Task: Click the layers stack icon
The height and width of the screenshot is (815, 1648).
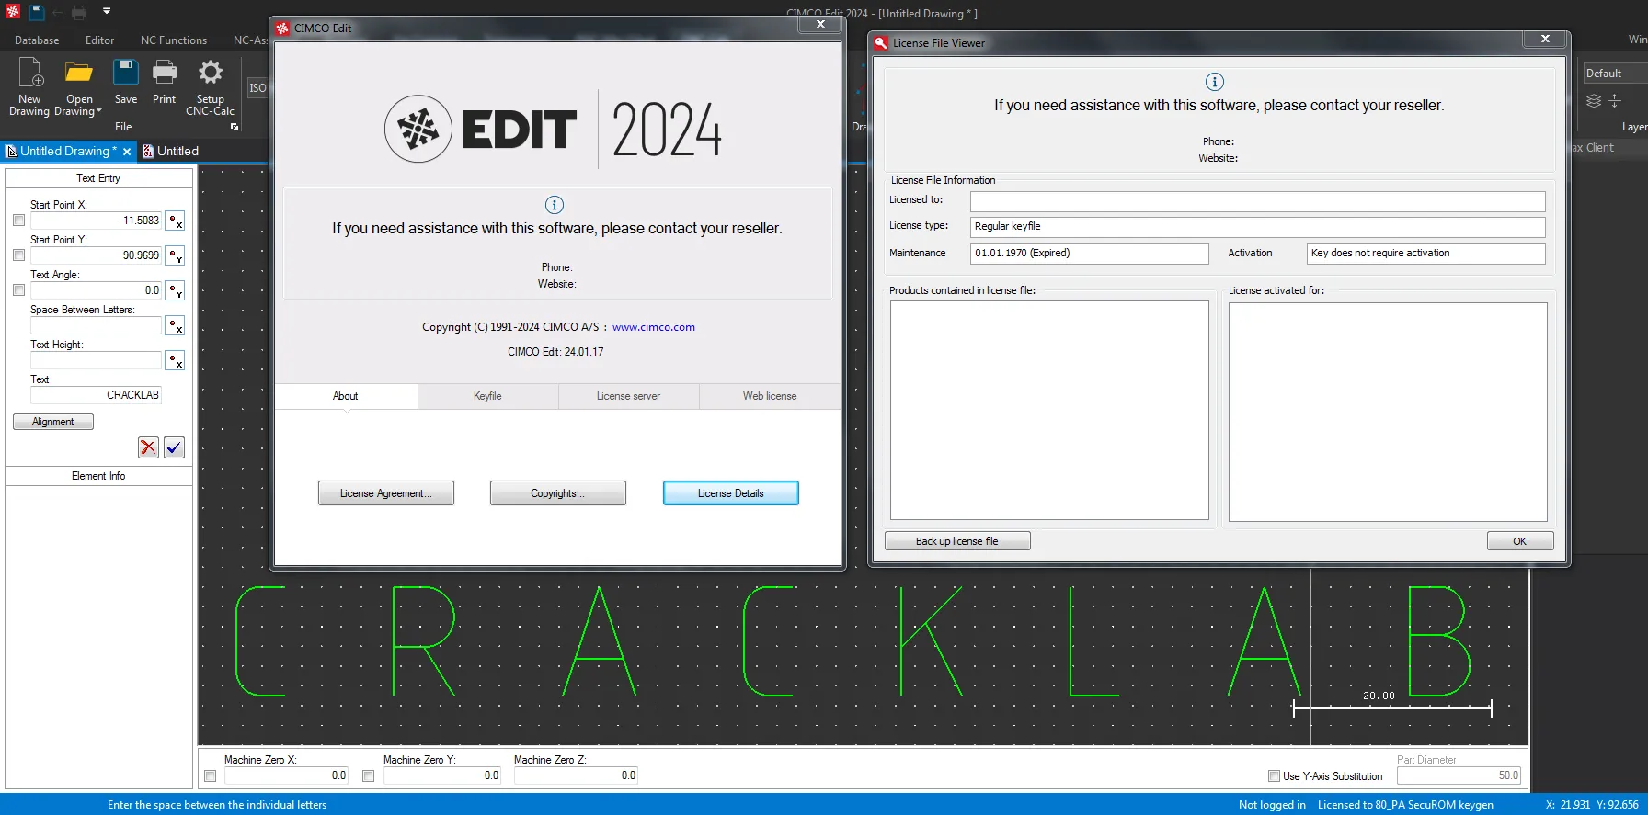Action: click(x=1594, y=101)
